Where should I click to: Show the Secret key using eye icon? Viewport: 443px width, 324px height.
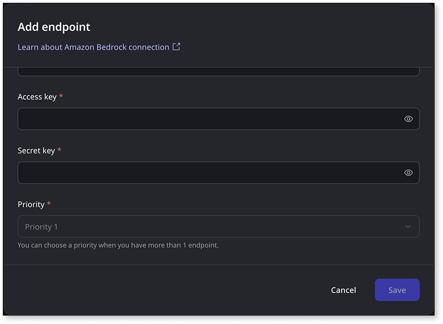point(408,173)
